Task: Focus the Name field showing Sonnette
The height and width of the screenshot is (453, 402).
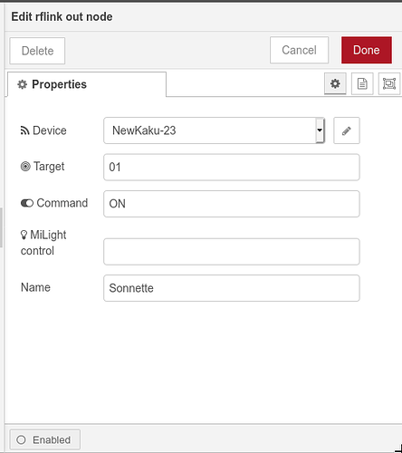Action: coord(232,288)
